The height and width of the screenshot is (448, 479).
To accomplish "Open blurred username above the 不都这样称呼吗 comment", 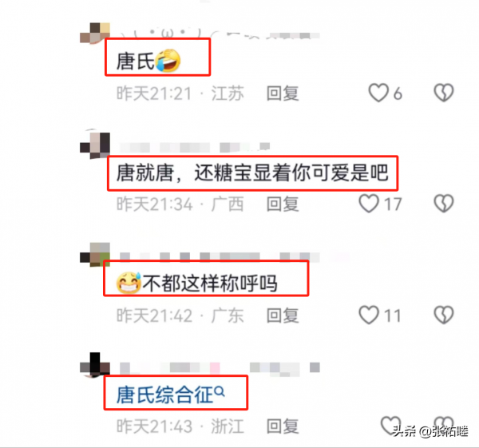I will (x=220, y=257).
